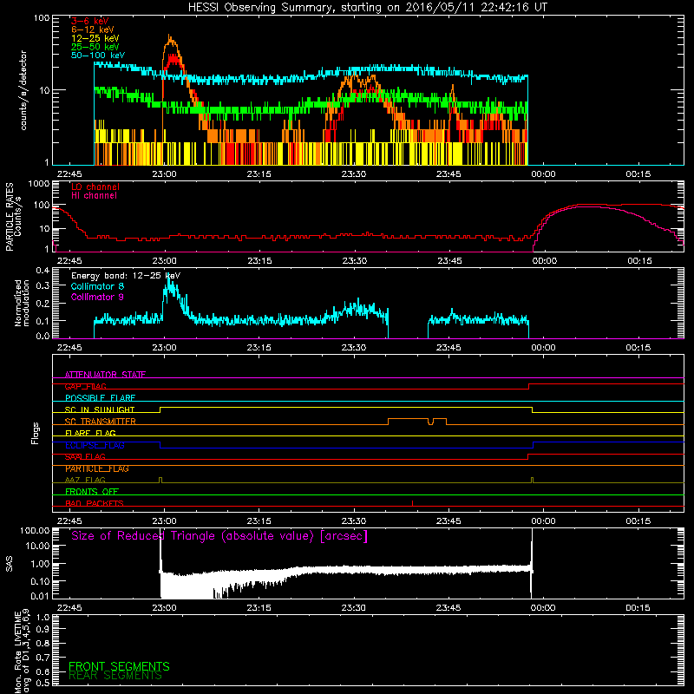The height and width of the screenshot is (694, 694).
Task: Click the PARTICLE RATES Counts/s axis label
Action: 13,217
